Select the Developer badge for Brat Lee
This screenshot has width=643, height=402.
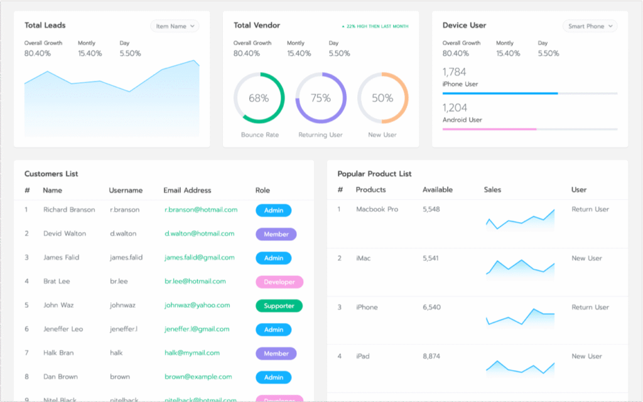coord(279,282)
